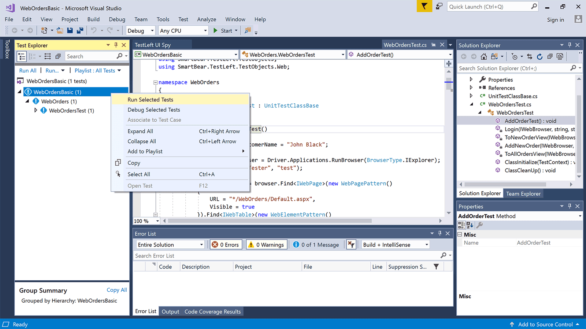The width and height of the screenshot is (586, 329).
Task: Click the Properties panel wrench icon
Action: [479, 225]
